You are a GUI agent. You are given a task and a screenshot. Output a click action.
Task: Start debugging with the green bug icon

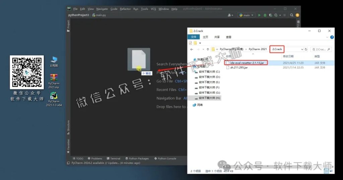click(x=265, y=15)
